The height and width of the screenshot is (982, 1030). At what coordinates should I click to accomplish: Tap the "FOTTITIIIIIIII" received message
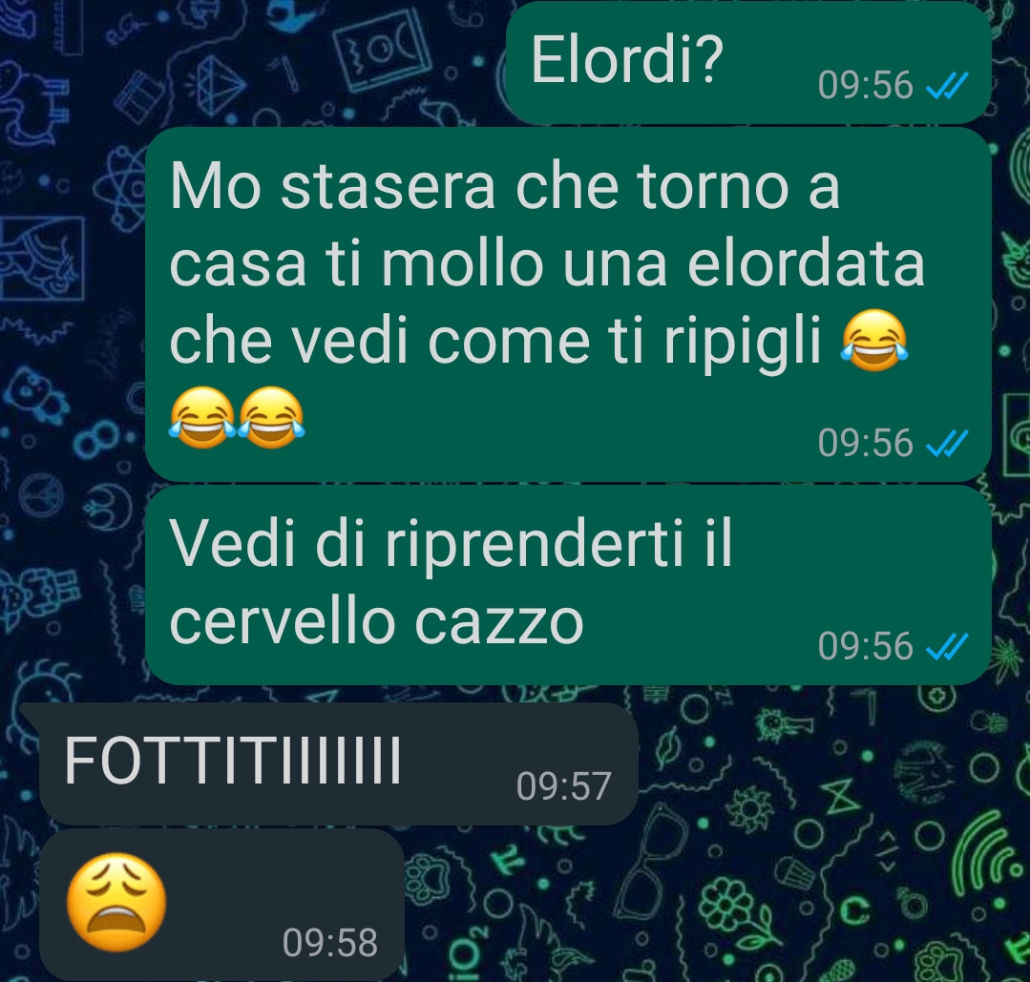(338, 763)
